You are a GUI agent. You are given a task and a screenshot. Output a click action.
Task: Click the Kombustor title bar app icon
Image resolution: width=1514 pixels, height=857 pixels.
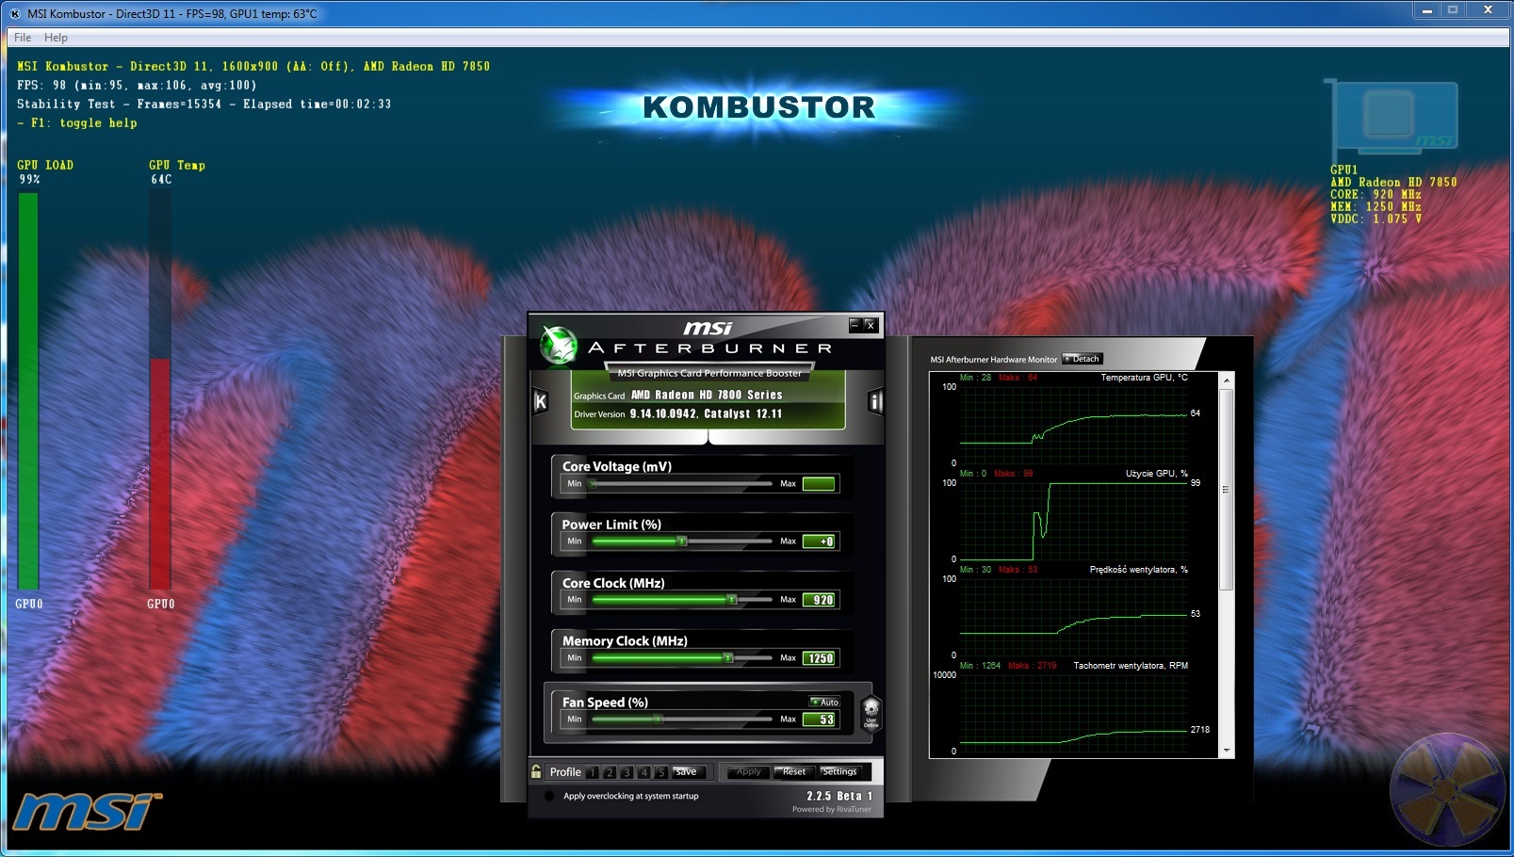point(15,13)
